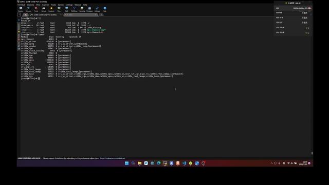Click the network tray icon
Image resolution: width=329 pixels, height=185 pixels.
click(288, 163)
